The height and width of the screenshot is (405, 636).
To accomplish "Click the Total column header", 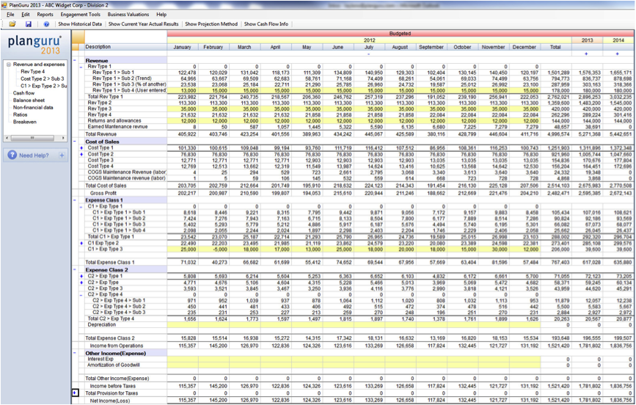I will [556, 47].
